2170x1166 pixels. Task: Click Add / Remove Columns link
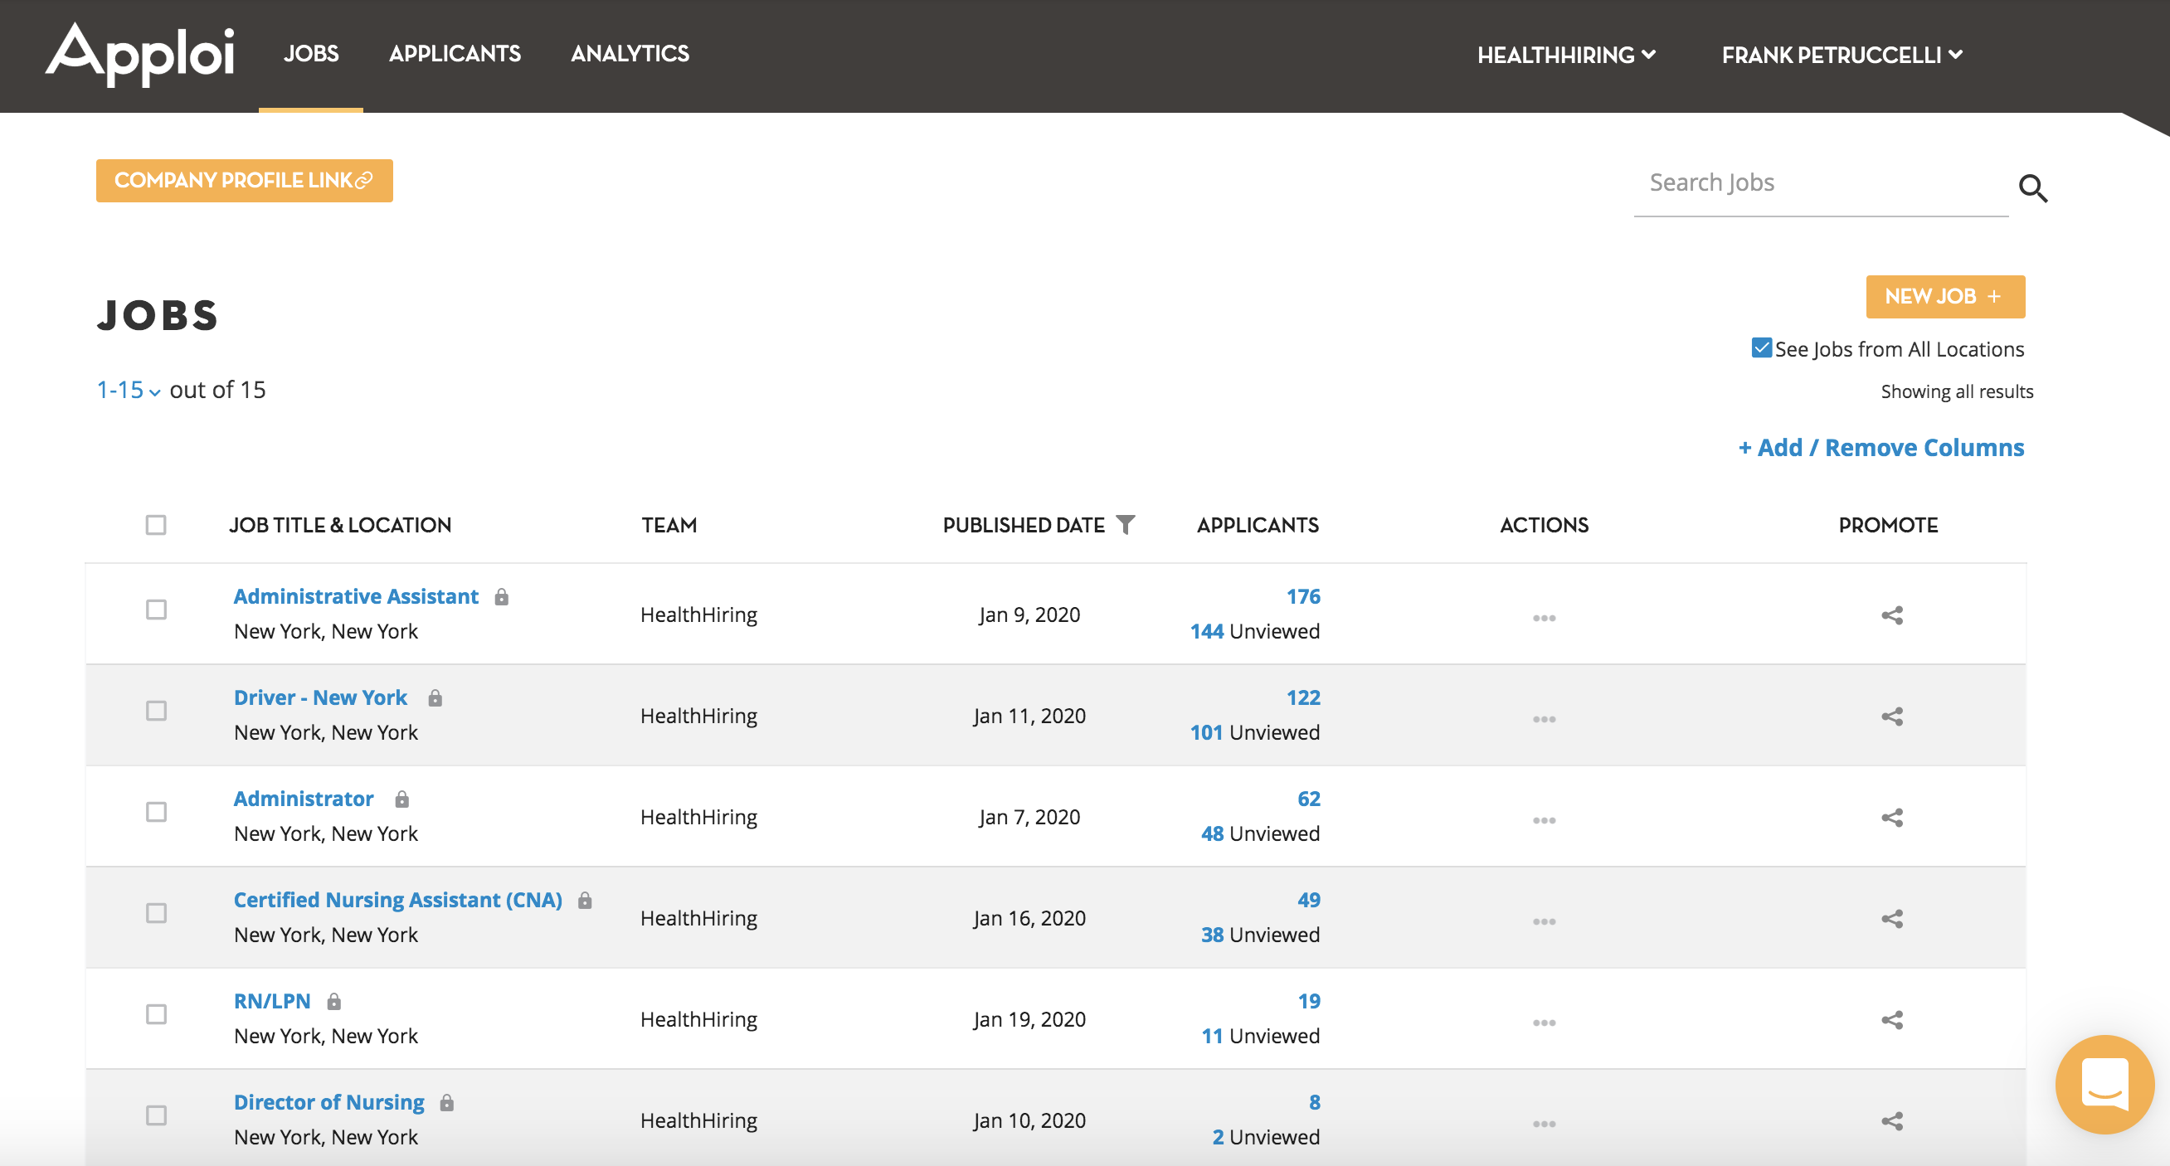pyautogui.click(x=1881, y=447)
